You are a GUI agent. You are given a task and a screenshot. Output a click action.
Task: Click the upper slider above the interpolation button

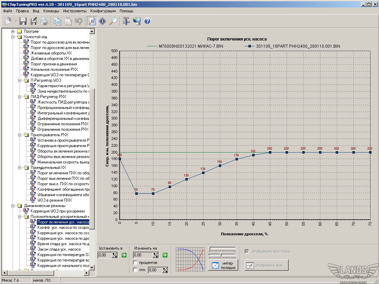[x=222, y=248]
